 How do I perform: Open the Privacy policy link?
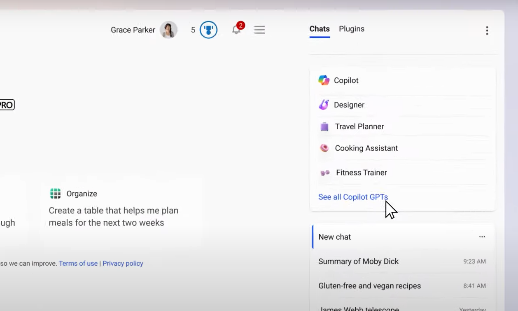tap(123, 264)
